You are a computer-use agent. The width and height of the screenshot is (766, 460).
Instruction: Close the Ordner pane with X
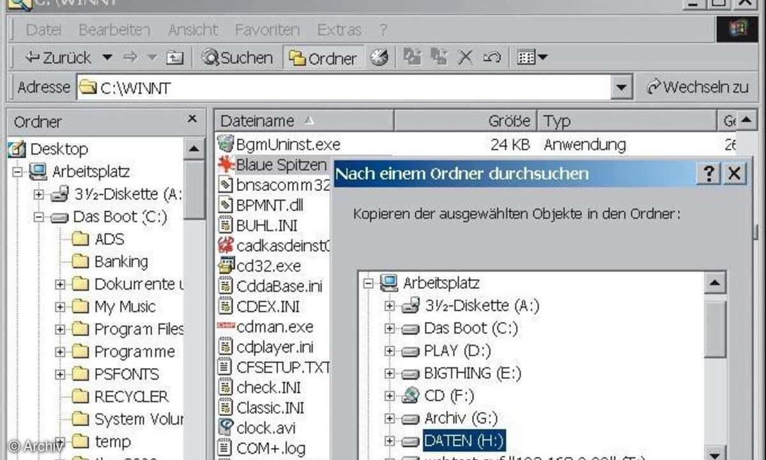click(192, 119)
